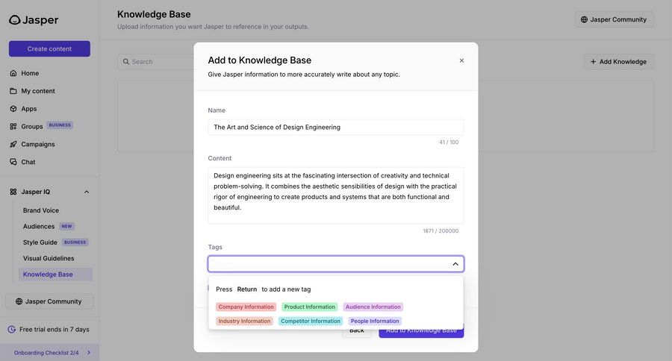Open Groups grid icon
This screenshot has height=361, width=672.
click(13, 127)
